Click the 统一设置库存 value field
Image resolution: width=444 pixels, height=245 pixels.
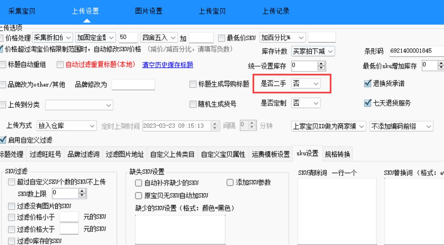[x=304, y=66]
